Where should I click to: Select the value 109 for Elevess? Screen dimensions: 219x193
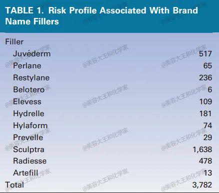tap(205, 102)
